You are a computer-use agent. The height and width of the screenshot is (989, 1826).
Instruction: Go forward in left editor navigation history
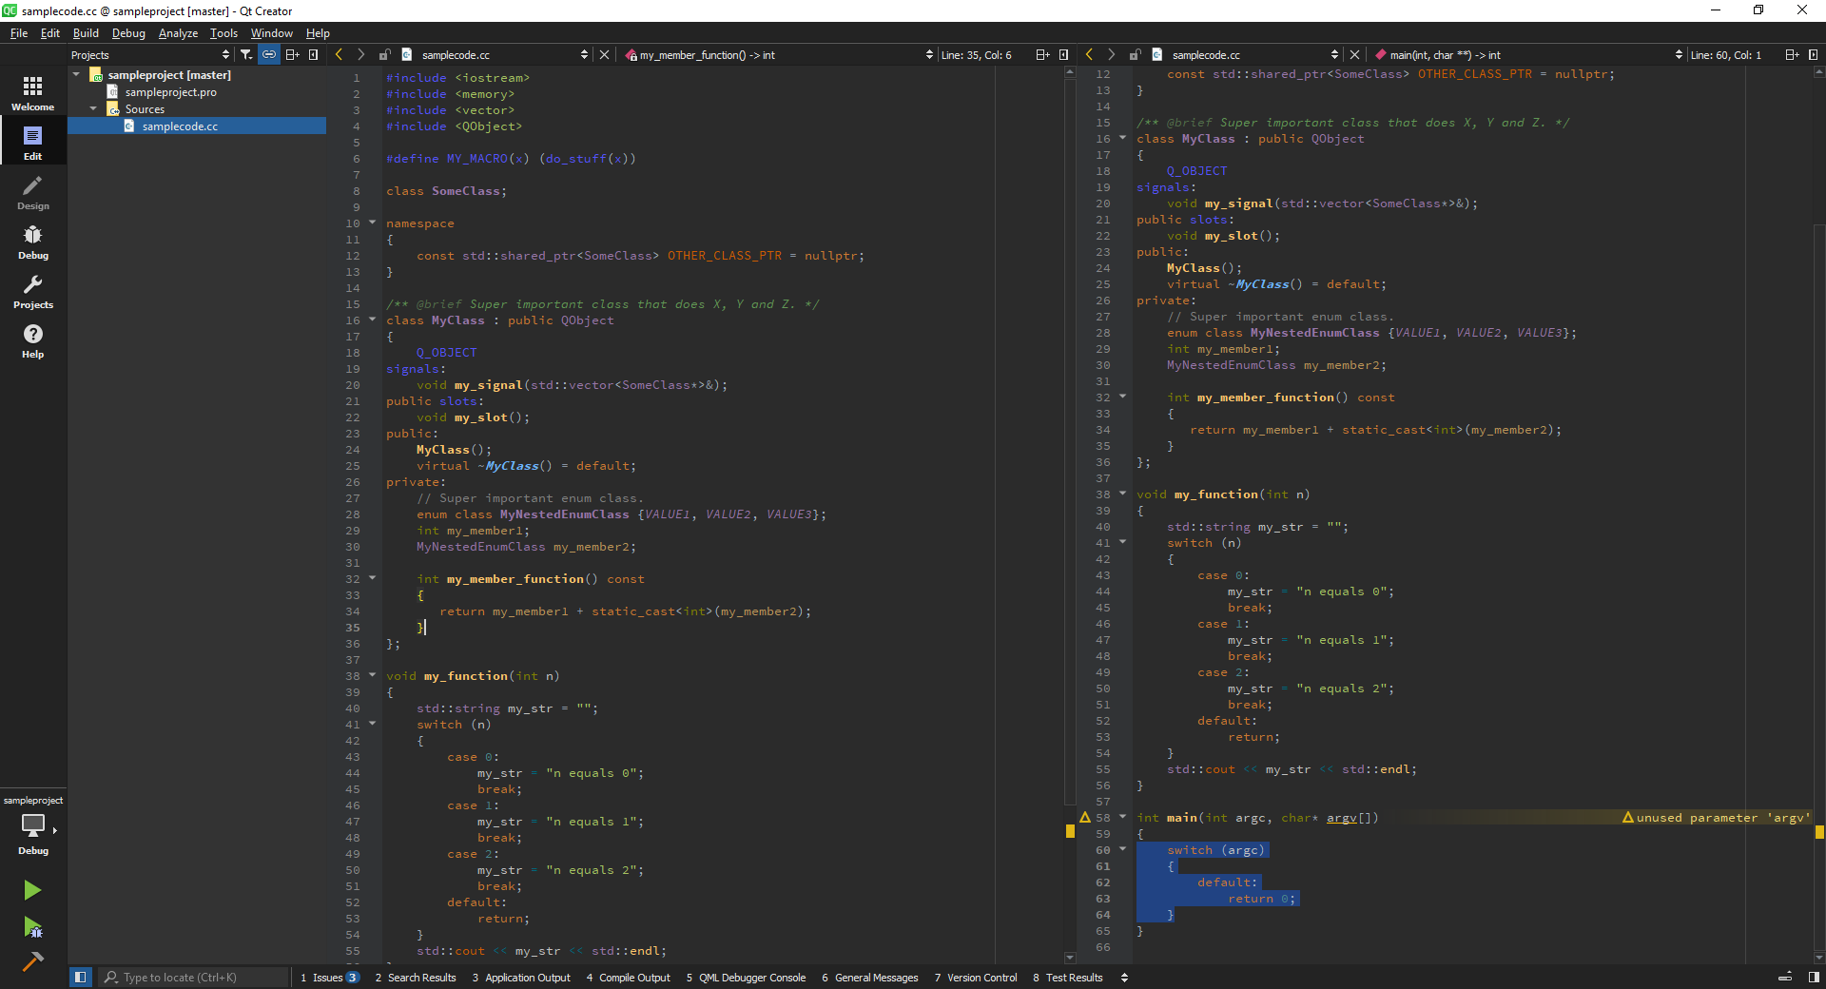(360, 55)
